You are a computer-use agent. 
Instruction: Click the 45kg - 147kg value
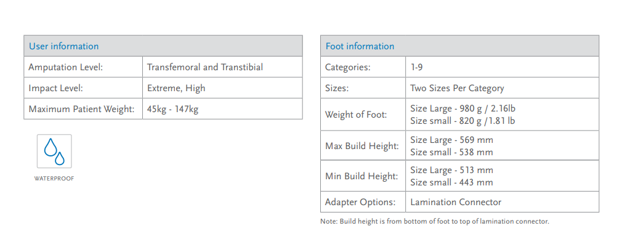coord(172,109)
